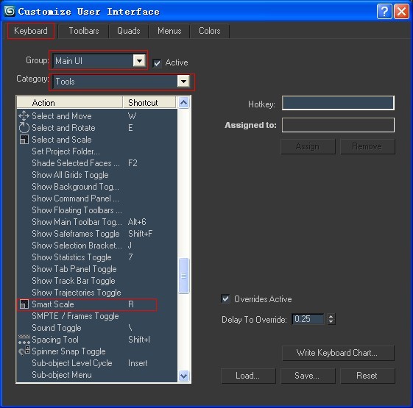Click the Remove button
The image size is (413, 408).
367,146
